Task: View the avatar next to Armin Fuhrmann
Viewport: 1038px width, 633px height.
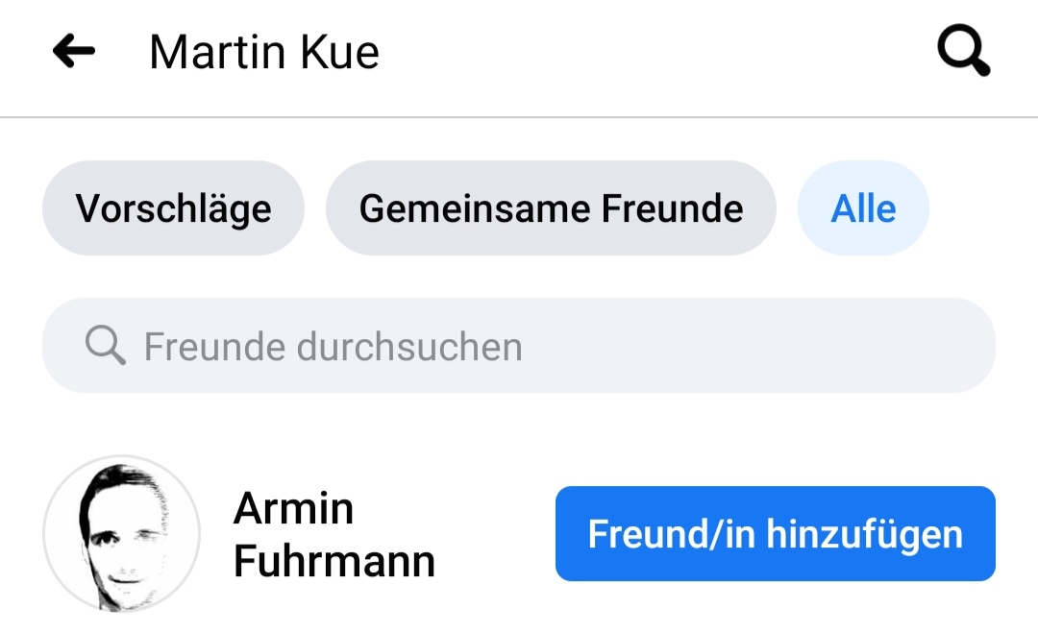Action: coord(122,534)
